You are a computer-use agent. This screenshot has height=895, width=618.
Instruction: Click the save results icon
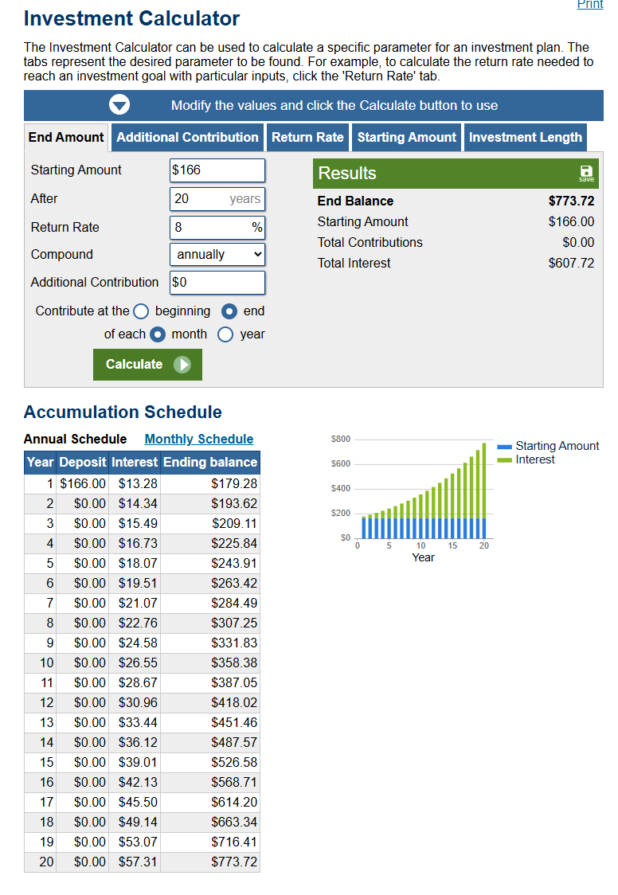point(586,174)
